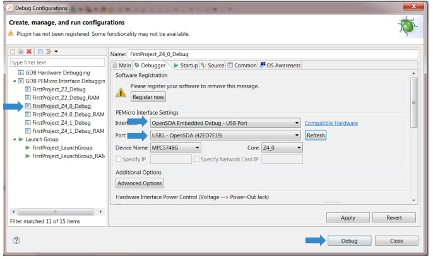This screenshot has height=259, width=433.
Task: Click the help question mark icon
Action: point(16,240)
